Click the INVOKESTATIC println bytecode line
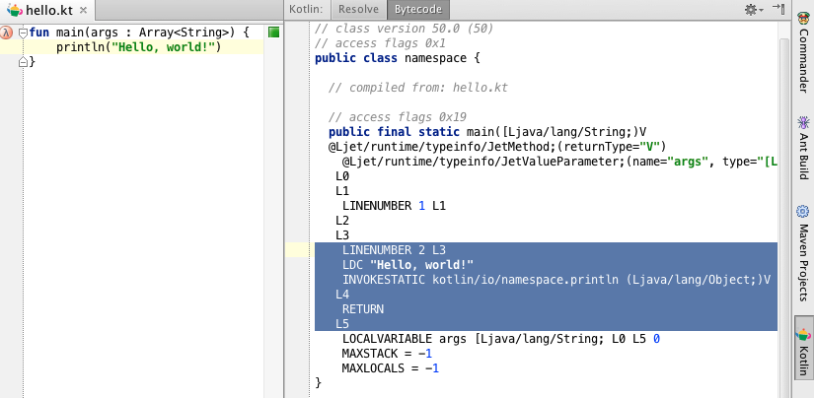The height and width of the screenshot is (398, 814). 556,280
